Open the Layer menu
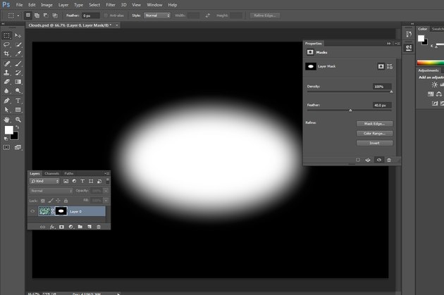 63,5
